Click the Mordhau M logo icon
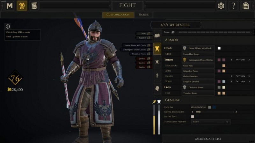This screenshot has width=255, height=143. click(10, 6)
